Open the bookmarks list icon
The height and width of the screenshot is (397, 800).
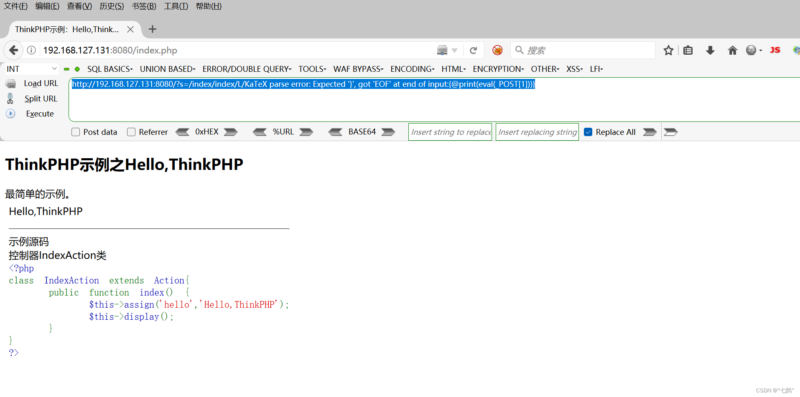click(x=688, y=51)
